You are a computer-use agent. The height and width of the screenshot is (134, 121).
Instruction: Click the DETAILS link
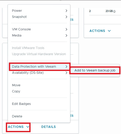point(48,127)
